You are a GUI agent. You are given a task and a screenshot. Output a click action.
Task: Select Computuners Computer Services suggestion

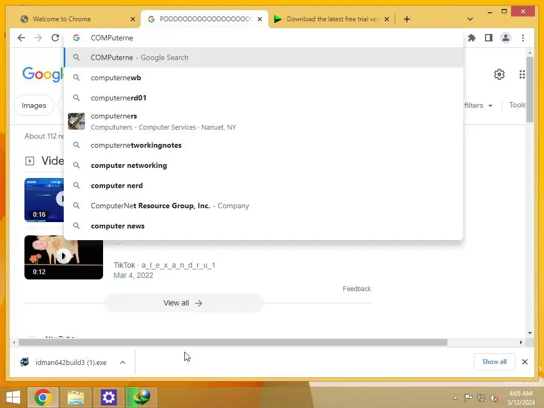pyautogui.click(x=263, y=122)
